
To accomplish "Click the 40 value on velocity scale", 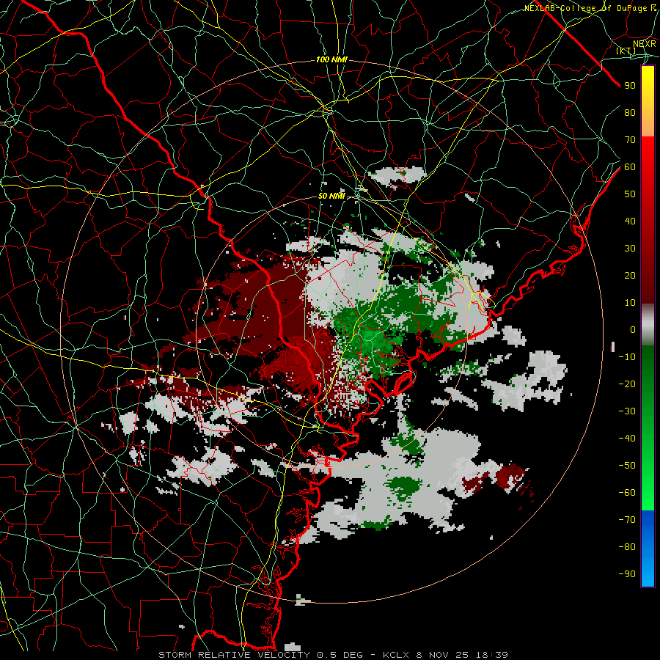I will point(630,221).
